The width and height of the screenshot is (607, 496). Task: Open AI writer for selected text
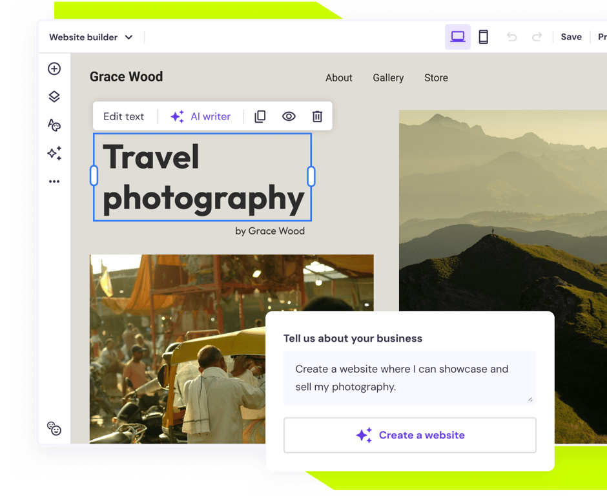click(201, 116)
